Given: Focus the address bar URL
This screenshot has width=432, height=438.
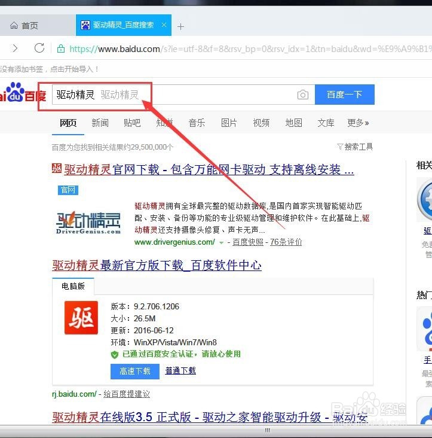Looking at the screenshot, I should [x=250, y=49].
